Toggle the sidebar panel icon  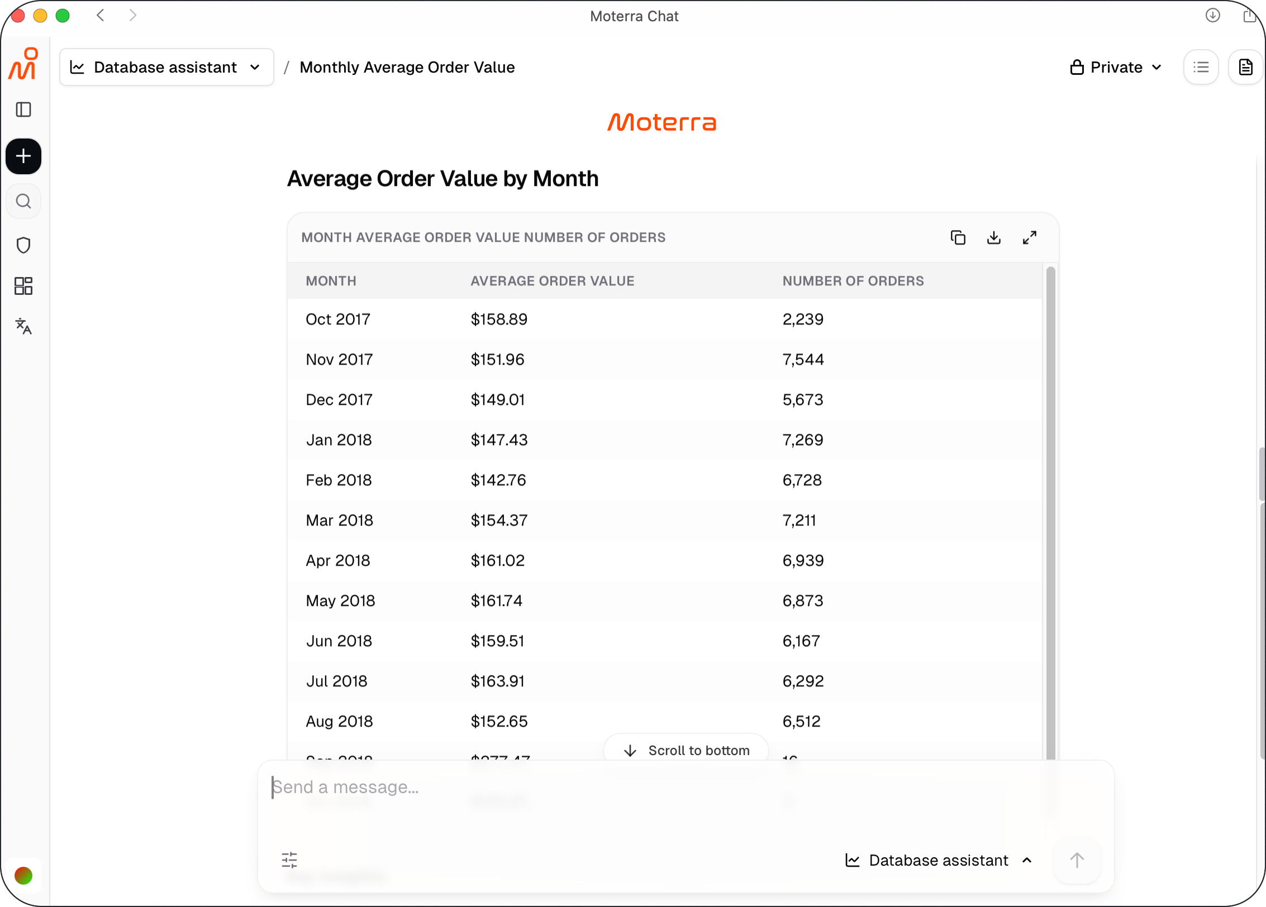(x=23, y=109)
